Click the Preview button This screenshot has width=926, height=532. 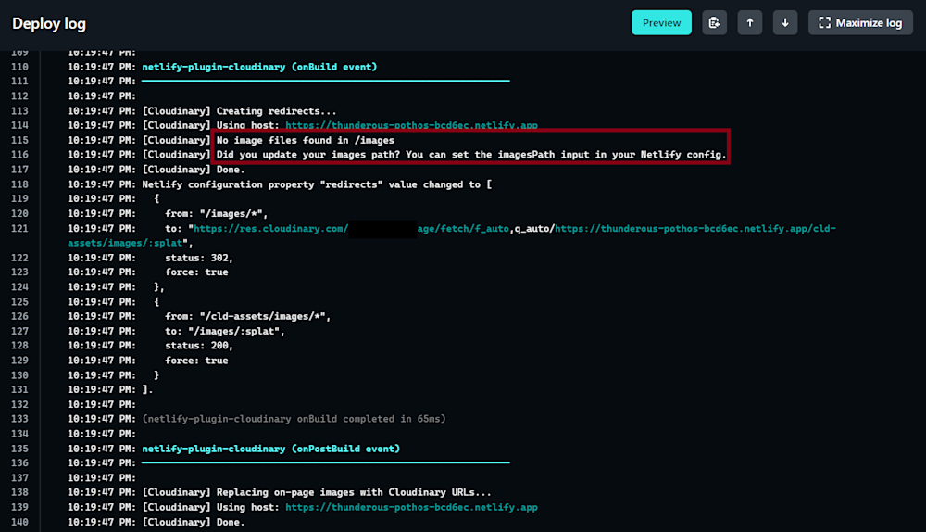[x=661, y=23]
